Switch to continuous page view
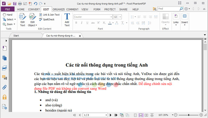The height and width of the screenshot is (118, 208). (141, 115)
